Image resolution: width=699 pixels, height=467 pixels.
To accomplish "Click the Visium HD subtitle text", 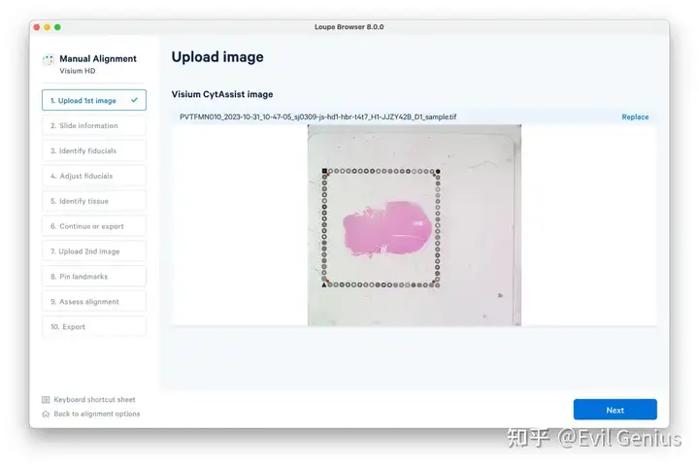I will tap(78, 71).
